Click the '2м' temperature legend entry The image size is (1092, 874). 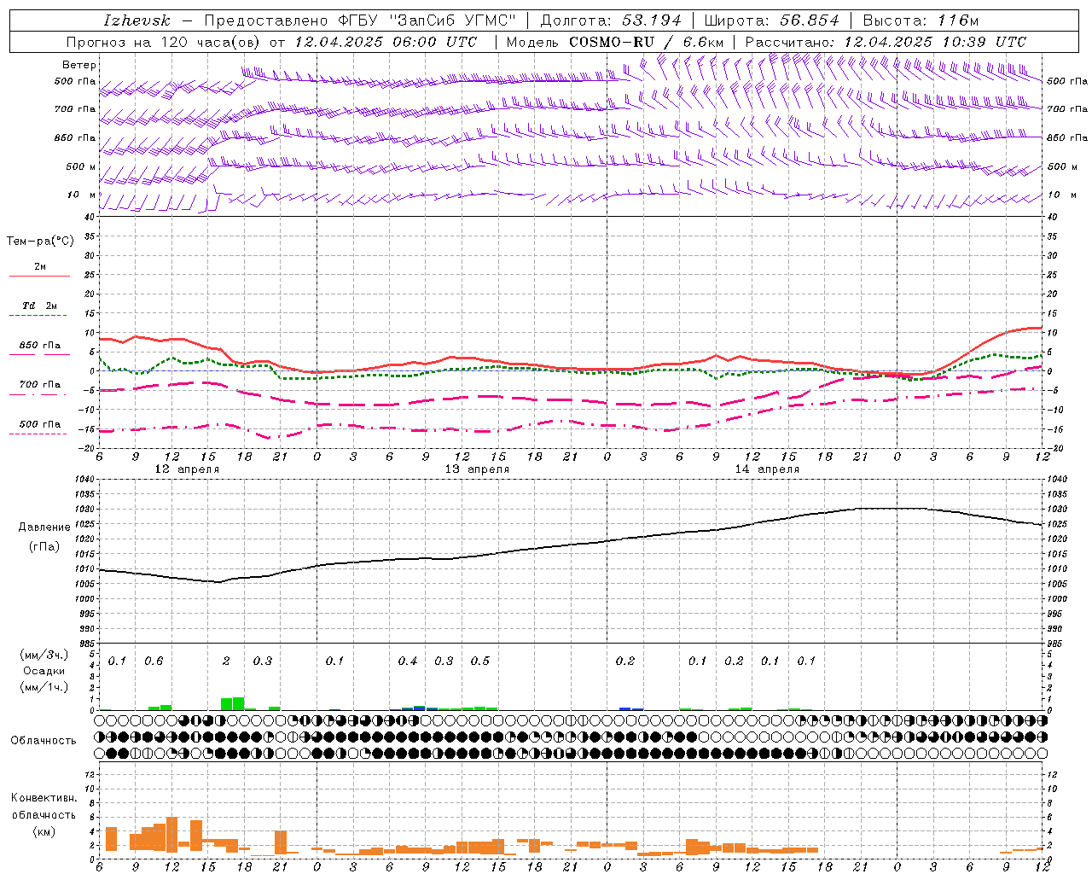pos(40,267)
